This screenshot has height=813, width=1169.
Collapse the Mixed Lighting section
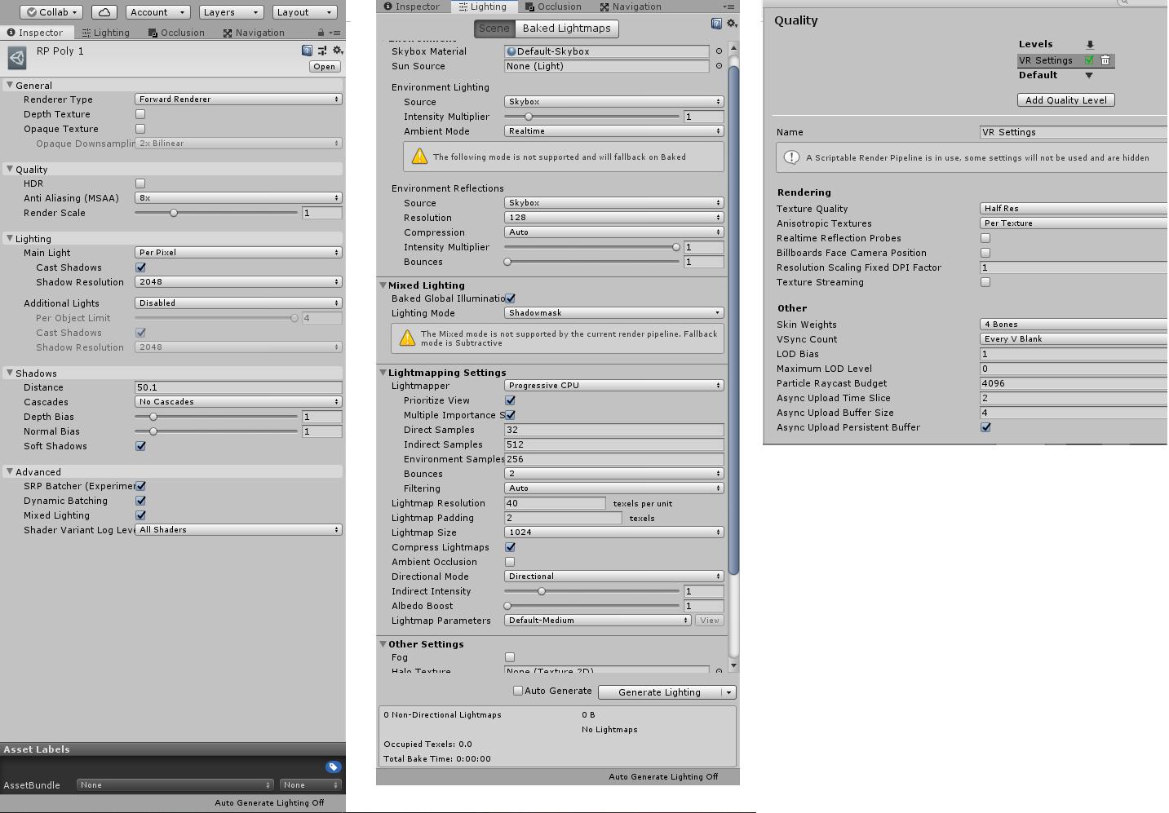point(383,285)
